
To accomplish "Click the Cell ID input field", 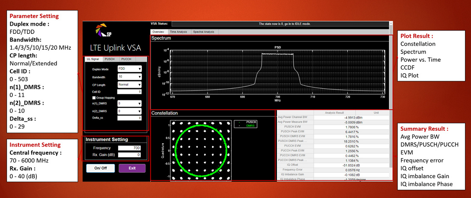I will tap(129, 92).
